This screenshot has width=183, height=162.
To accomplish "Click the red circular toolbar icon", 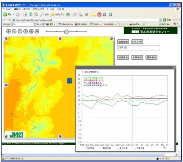I will pos(100,15).
